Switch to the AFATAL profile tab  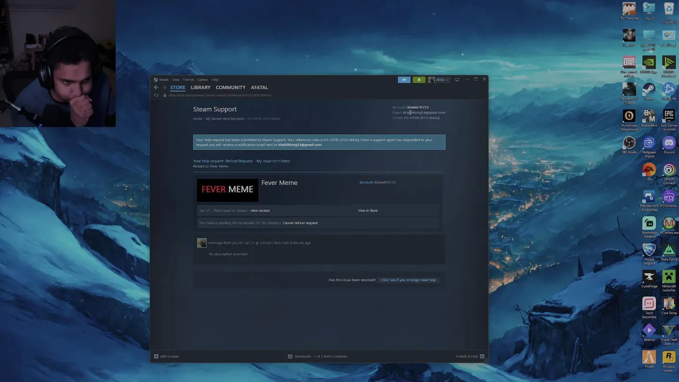pyautogui.click(x=259, y=88)
